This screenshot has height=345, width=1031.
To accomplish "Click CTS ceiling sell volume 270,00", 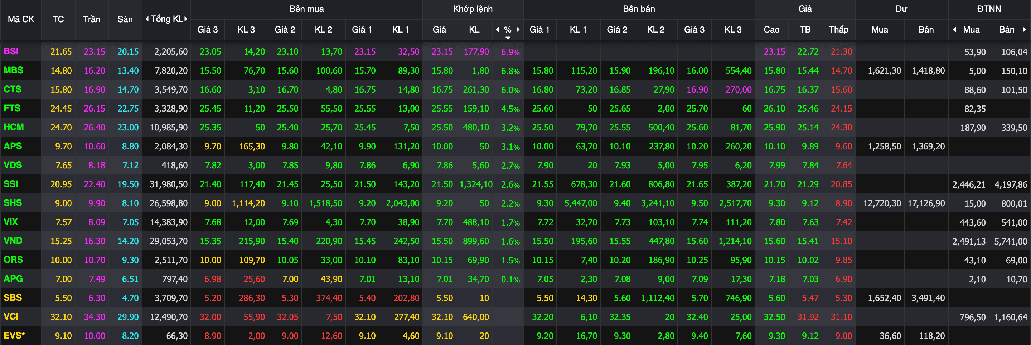I will pyautogui.click(x=739, y=89).
